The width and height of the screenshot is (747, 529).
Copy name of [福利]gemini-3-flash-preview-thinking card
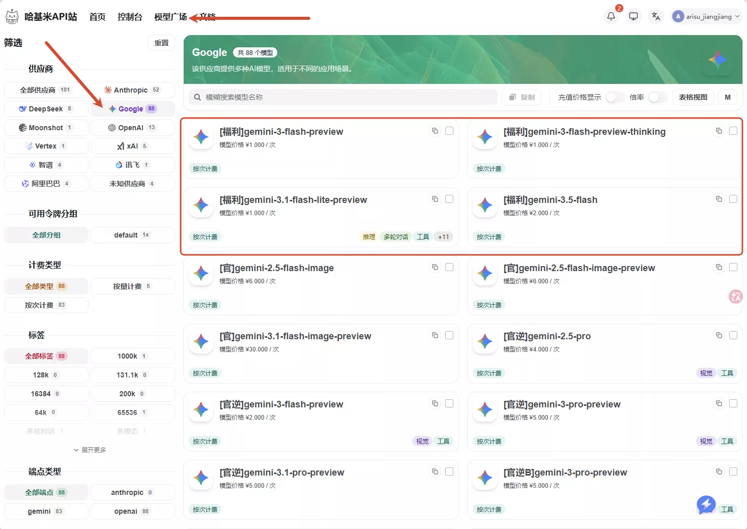coord(719,131)
